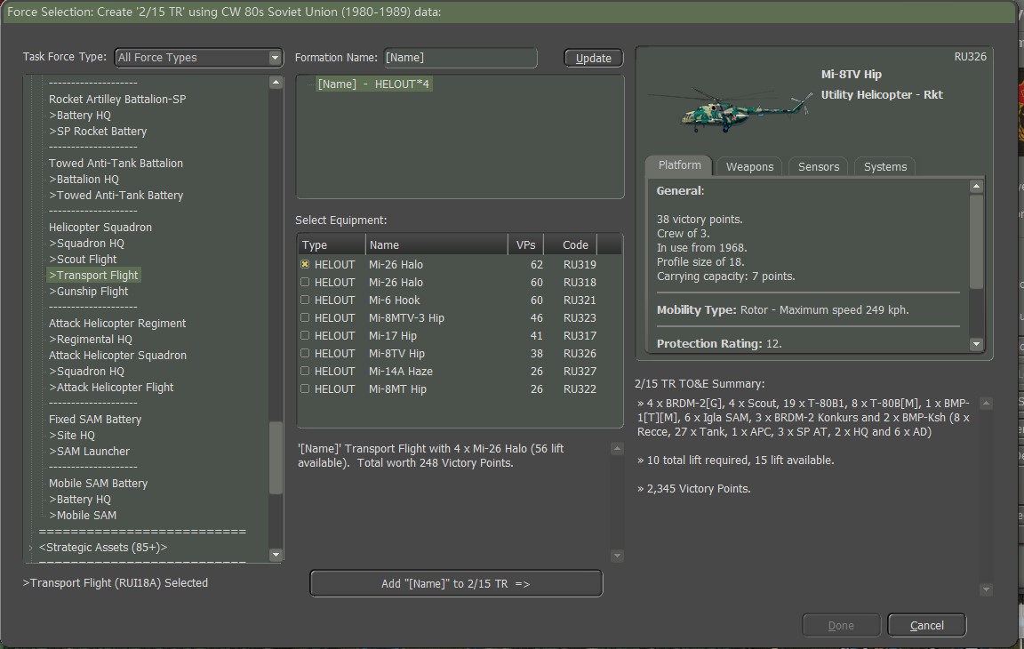Image resolution: width=1024 pixels, height=649 pixels.
Task: Check the Mi-8MT Hip checkbox
Action: click(x=304, y=389)
